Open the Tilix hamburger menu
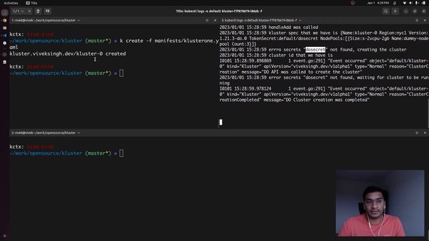 [x=395, y=11]
